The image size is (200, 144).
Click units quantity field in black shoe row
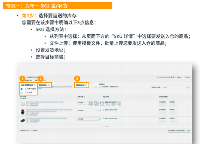pos(173,121)
